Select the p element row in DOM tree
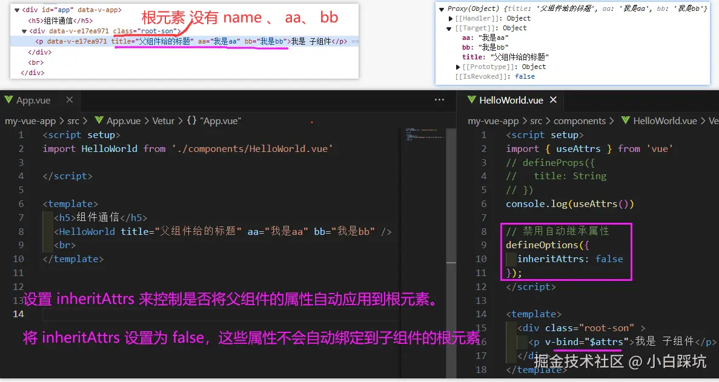 click(x=184, y=41)
